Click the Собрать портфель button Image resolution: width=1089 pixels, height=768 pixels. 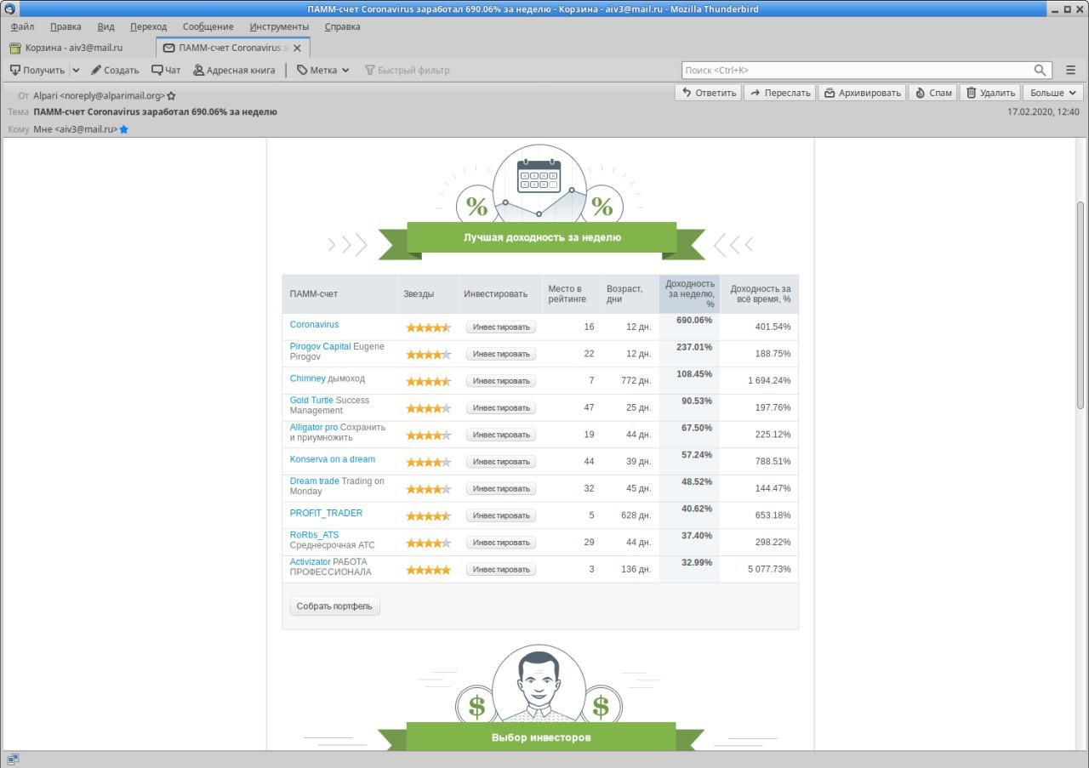click(x=335, y=606)
